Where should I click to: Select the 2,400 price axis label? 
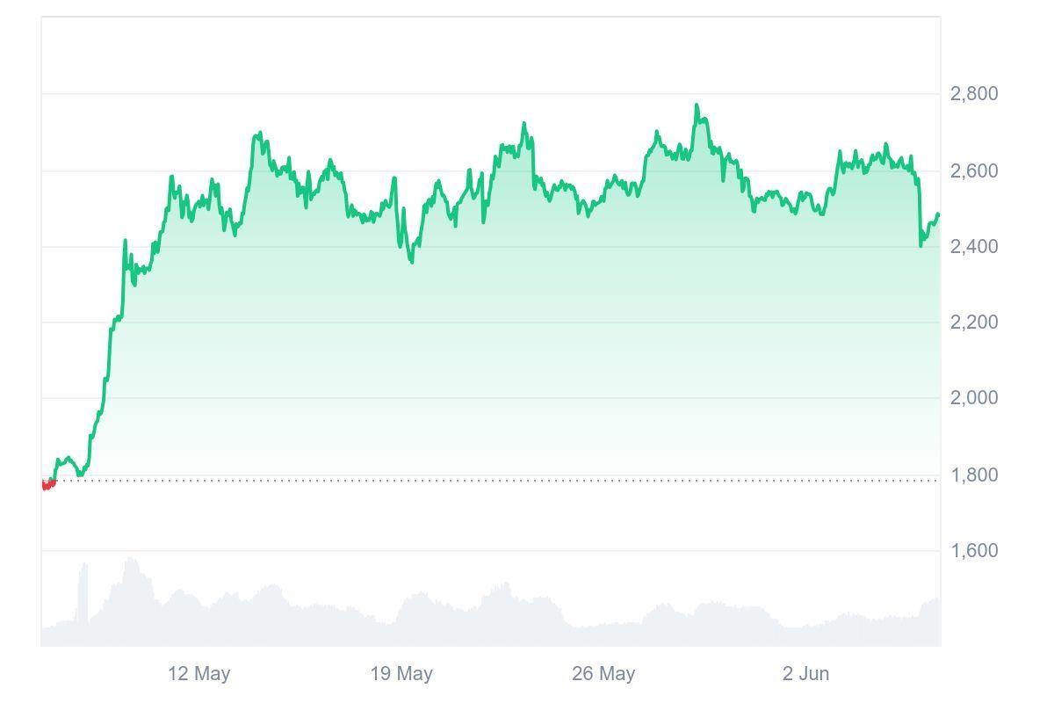[x=973, y=247]
